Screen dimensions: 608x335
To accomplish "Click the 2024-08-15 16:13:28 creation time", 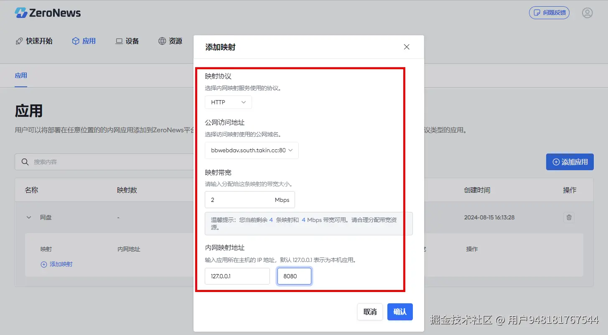I will pos(489,217).
